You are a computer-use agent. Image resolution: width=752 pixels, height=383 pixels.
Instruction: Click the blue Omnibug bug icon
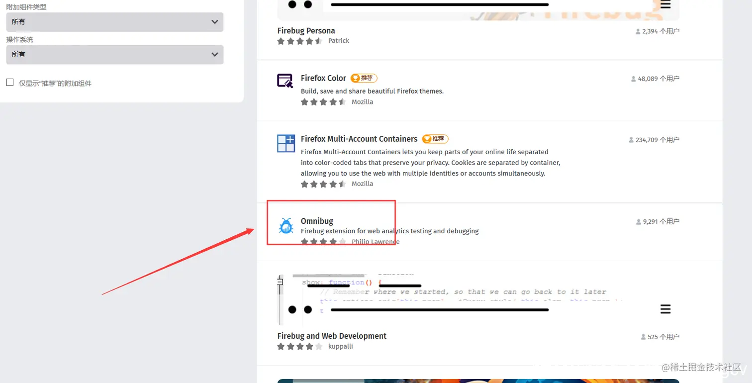[x=286, y=226]
